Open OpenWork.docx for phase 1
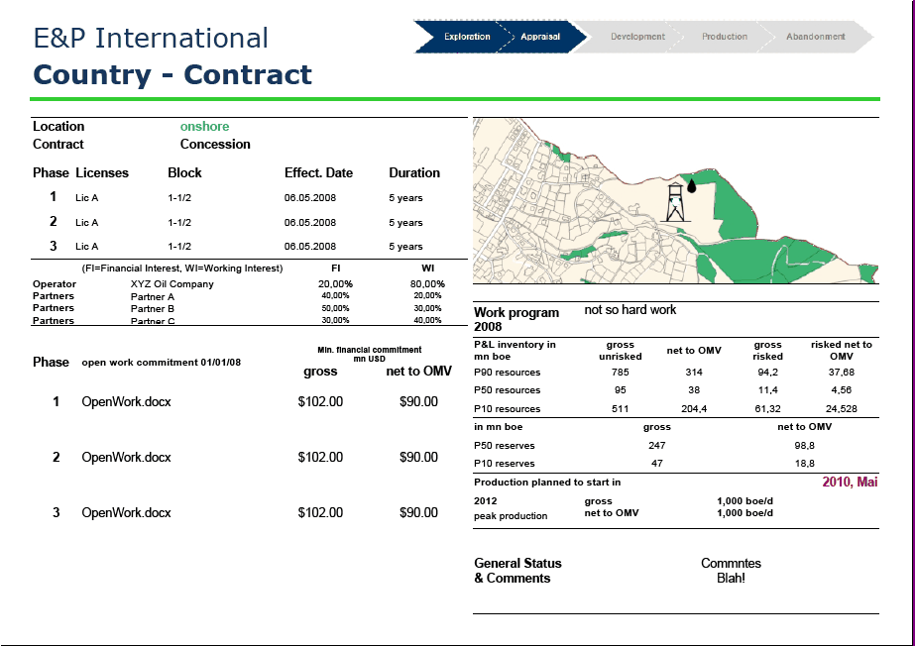 click(x=126, y=402)
